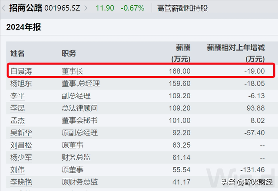Click 原董事 cell in 刘昌松 row

click(x=73, y=145)
